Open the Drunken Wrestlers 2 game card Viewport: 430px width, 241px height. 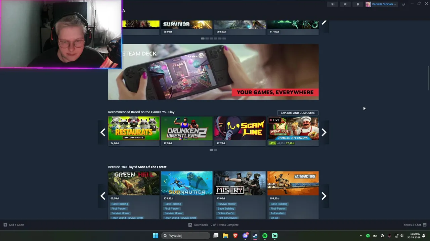[187, 131]
